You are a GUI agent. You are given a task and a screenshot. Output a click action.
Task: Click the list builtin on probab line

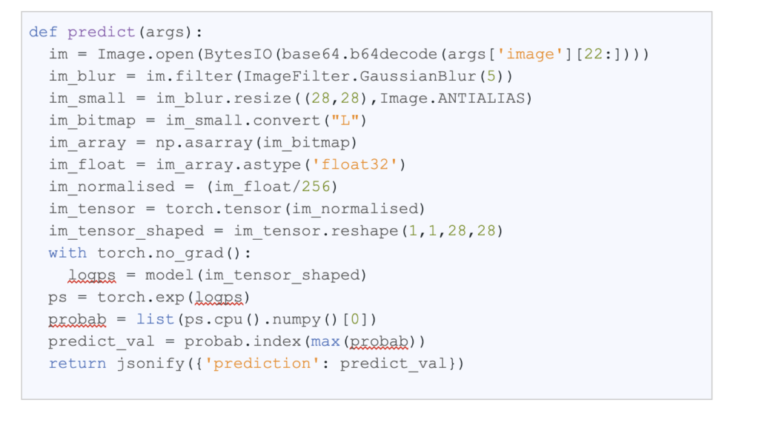pyautogui.click(x=155, y=319)
